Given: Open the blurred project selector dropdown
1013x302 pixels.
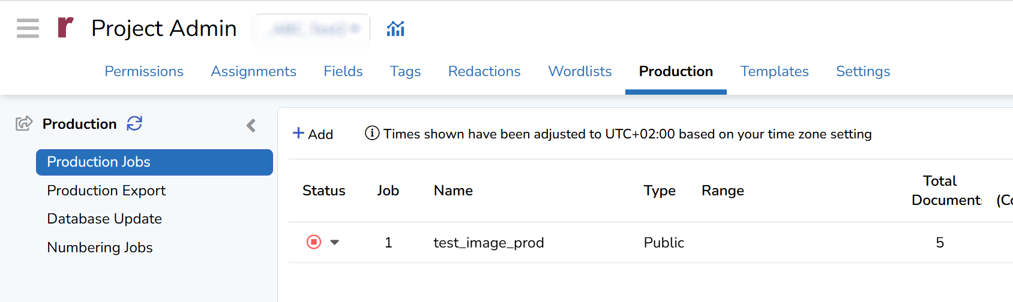Looking at the screenshot, I should pos(313,28).
